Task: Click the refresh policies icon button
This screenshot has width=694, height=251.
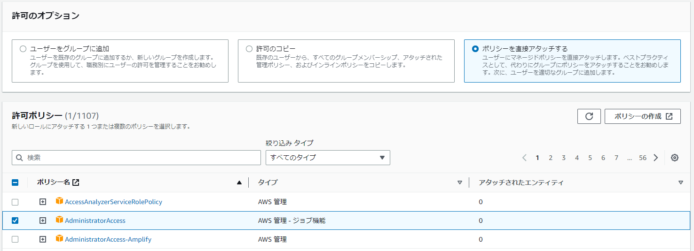Action: click(589, 116)
